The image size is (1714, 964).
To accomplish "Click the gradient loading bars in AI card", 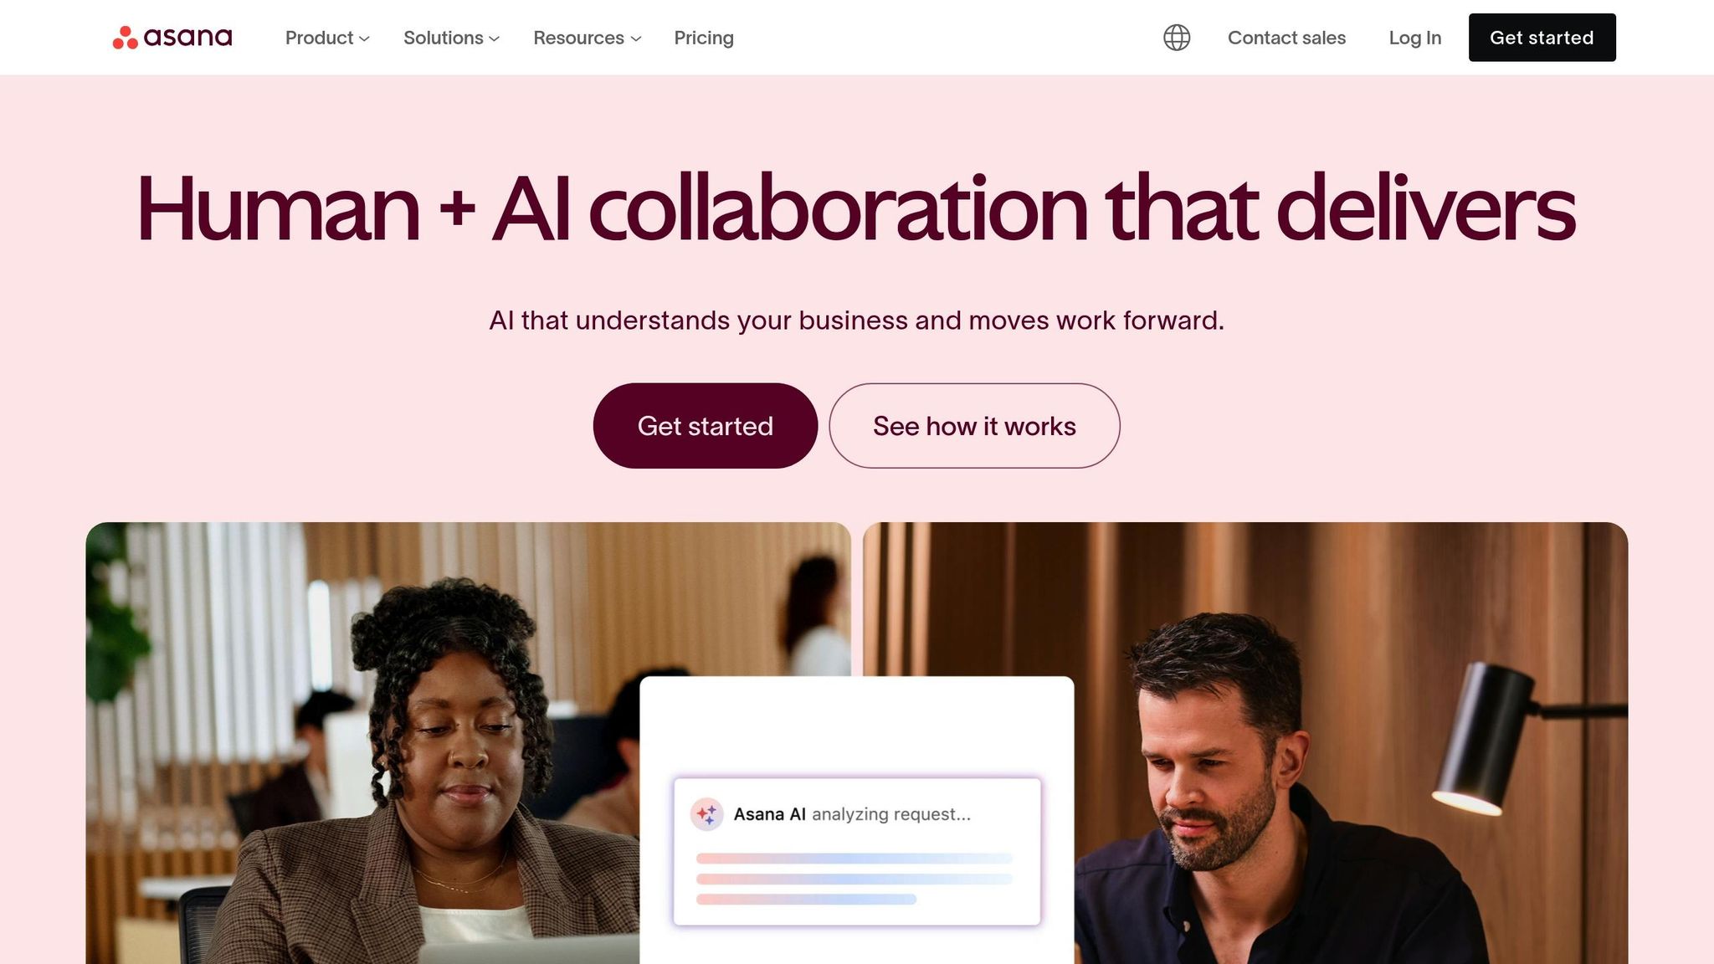I will (x=854, y=879).
